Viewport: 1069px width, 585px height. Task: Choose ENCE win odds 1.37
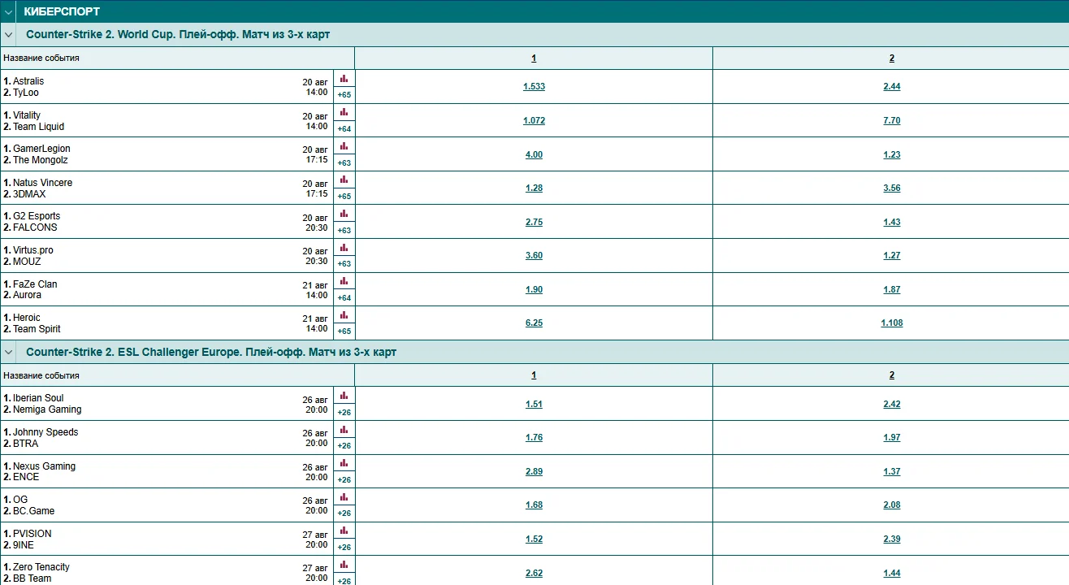(892, 471)
